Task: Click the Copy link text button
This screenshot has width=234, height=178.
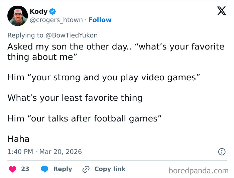Action: [110, 169]
